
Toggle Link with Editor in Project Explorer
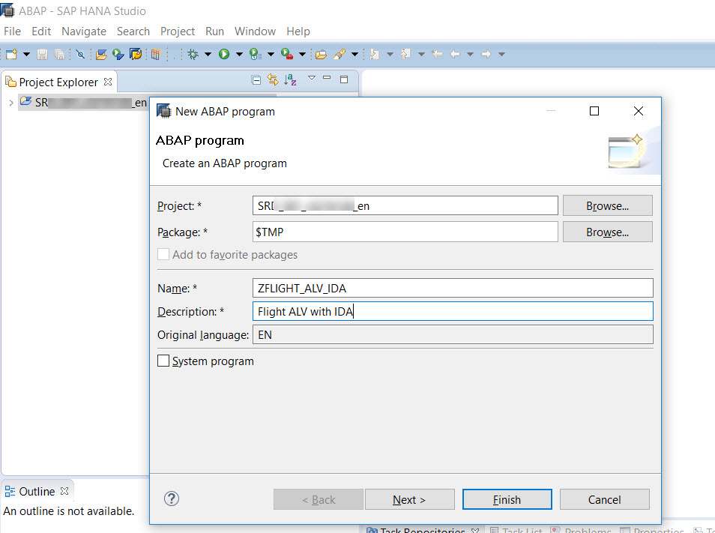(x=272, y=79)
